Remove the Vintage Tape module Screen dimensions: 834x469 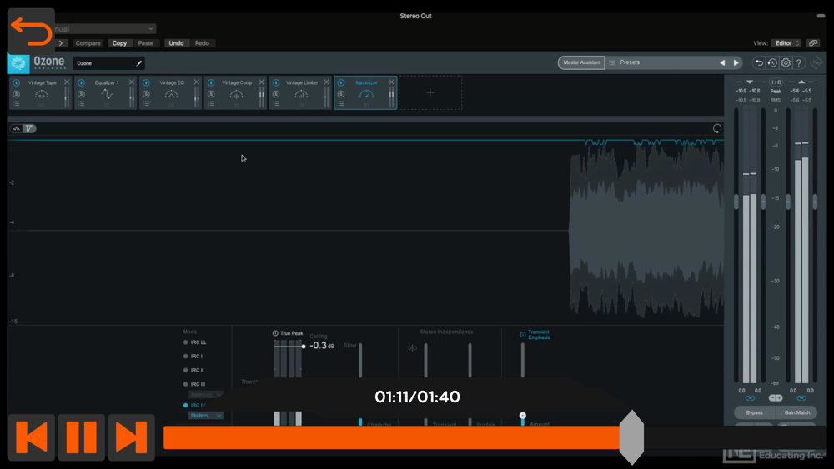point(67,82)
